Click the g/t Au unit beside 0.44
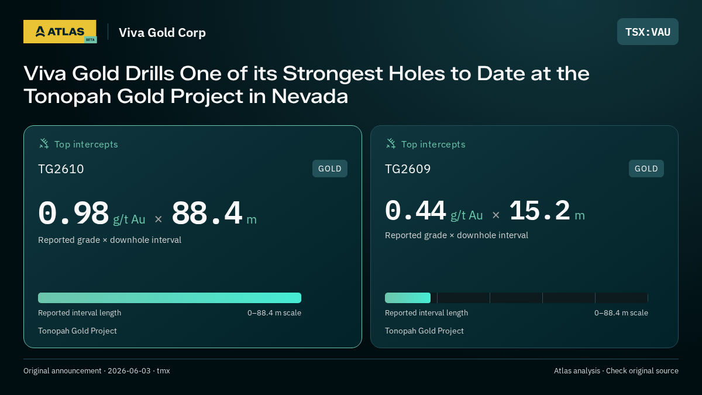This screenshot has height=395, width=702. tap(467, 215)
